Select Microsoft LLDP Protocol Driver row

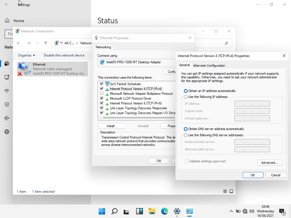click(x=131, y=98)
